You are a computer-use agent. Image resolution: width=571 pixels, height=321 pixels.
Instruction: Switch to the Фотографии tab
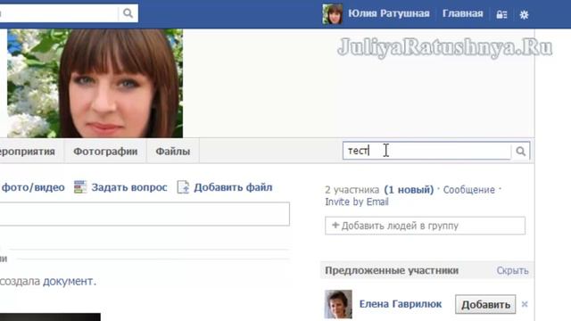pos(105,151)
